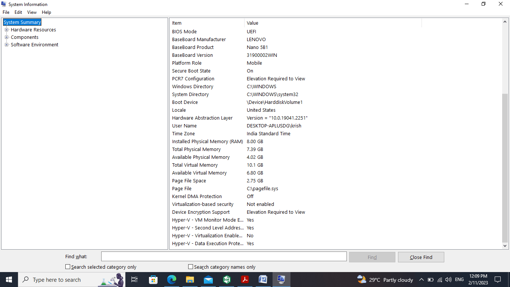Open the notification Action Center icon

[x=498, y=280]
